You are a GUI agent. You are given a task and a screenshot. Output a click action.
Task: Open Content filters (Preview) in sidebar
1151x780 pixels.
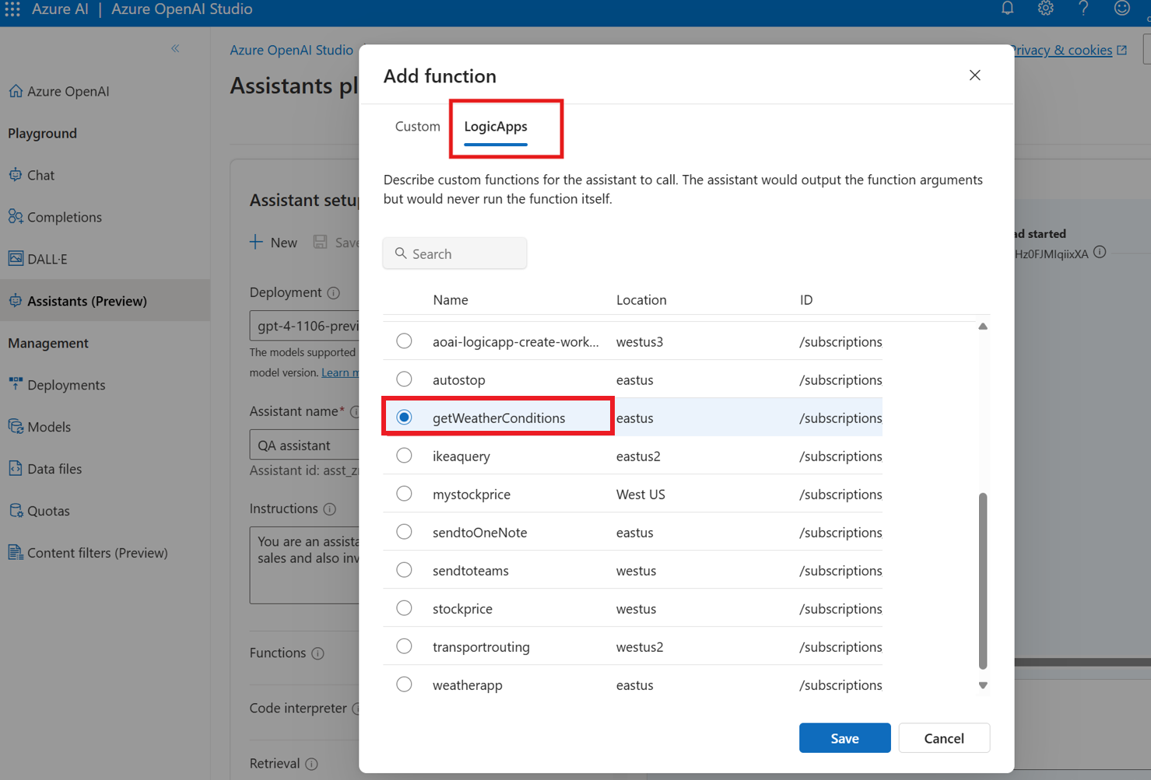click(88, 553)
